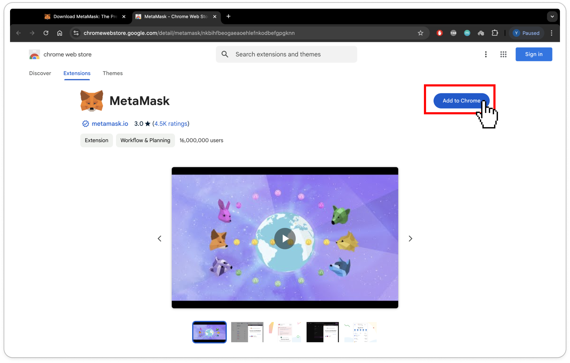Select the second gray screenshot thumbnail
This screenshot has width=570, height=363.
(x=247, y=332)
